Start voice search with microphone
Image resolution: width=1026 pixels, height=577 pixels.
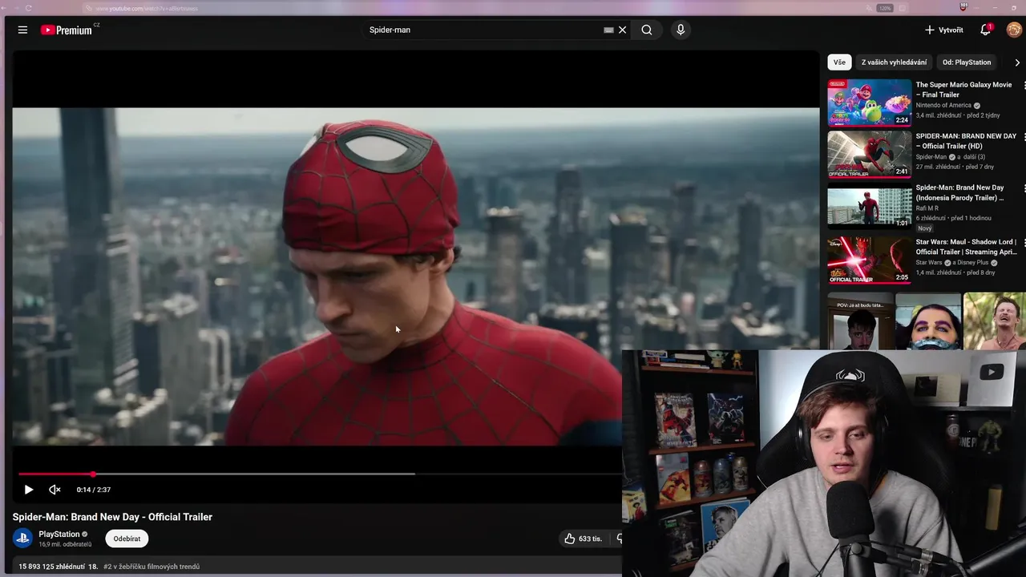[681, 30]
